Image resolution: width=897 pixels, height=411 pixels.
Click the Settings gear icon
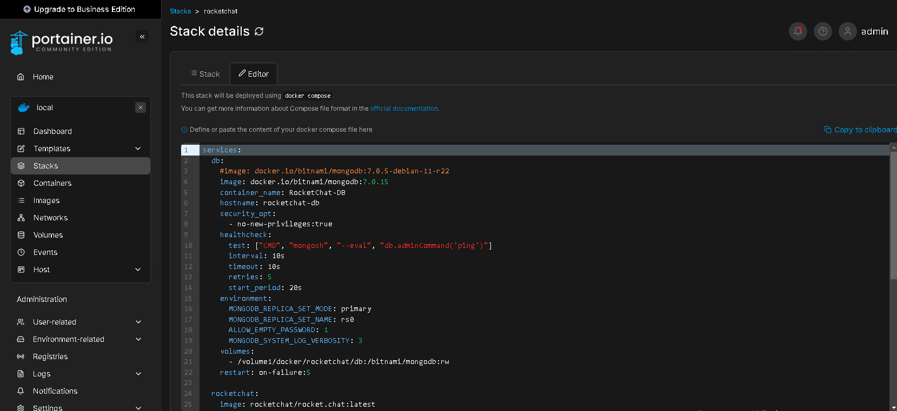(x=21, y=408)
